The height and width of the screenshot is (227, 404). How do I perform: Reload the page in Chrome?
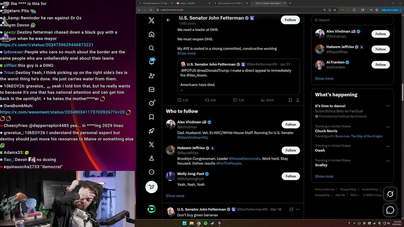[x=151, y=10]
